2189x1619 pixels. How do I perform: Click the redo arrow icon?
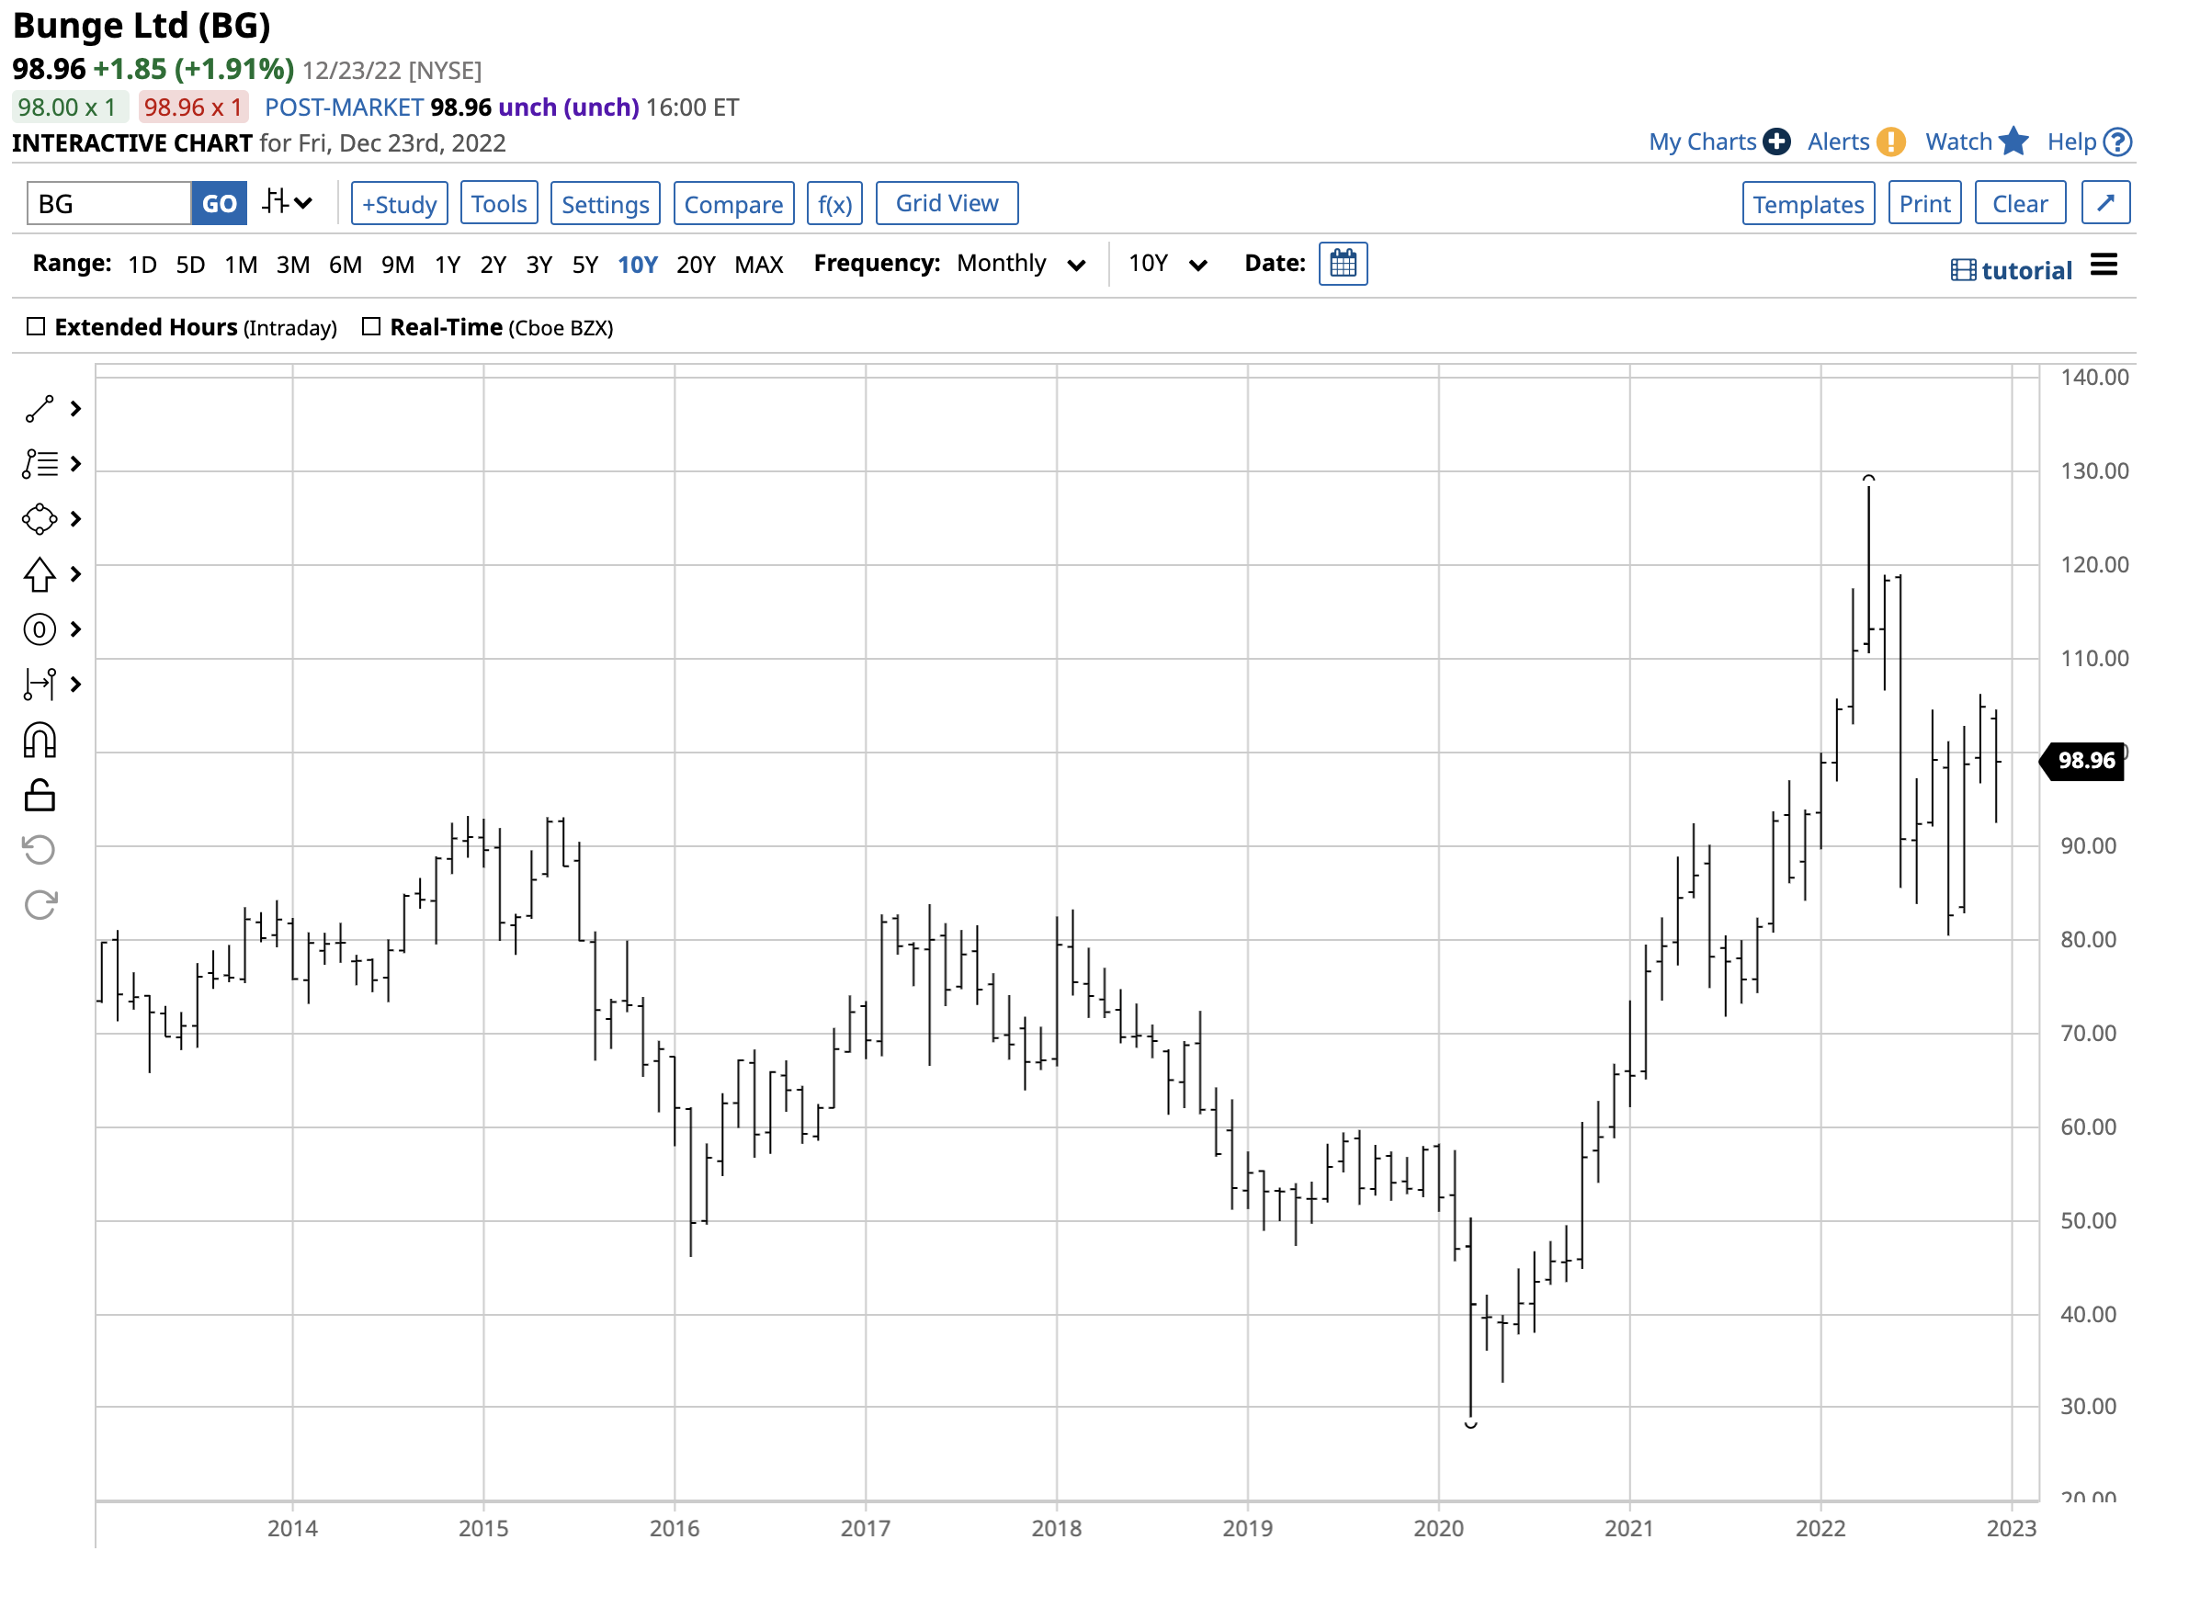(x=40, y=906)
